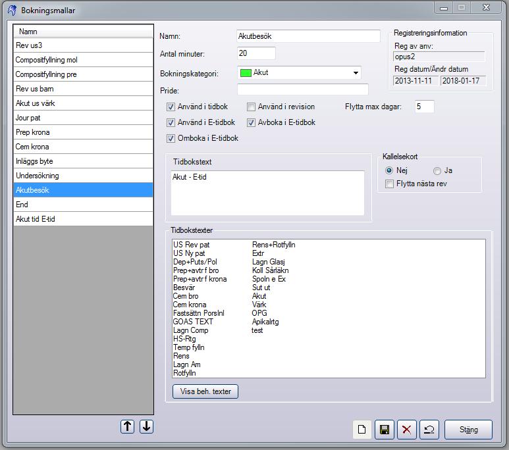The image size is (509, 450).
Task: Select Prep krona template
Action: (x=84, y=132)
